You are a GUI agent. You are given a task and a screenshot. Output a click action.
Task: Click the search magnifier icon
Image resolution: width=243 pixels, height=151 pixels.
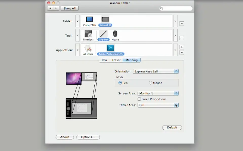pyautogui.click(x=162, y=8)
